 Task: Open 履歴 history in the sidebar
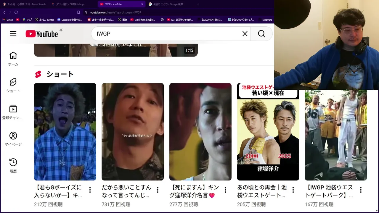(13, 166)
